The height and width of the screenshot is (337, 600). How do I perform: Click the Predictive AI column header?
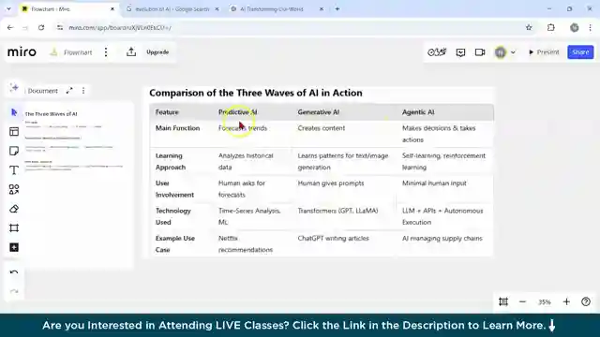(237, 112)
